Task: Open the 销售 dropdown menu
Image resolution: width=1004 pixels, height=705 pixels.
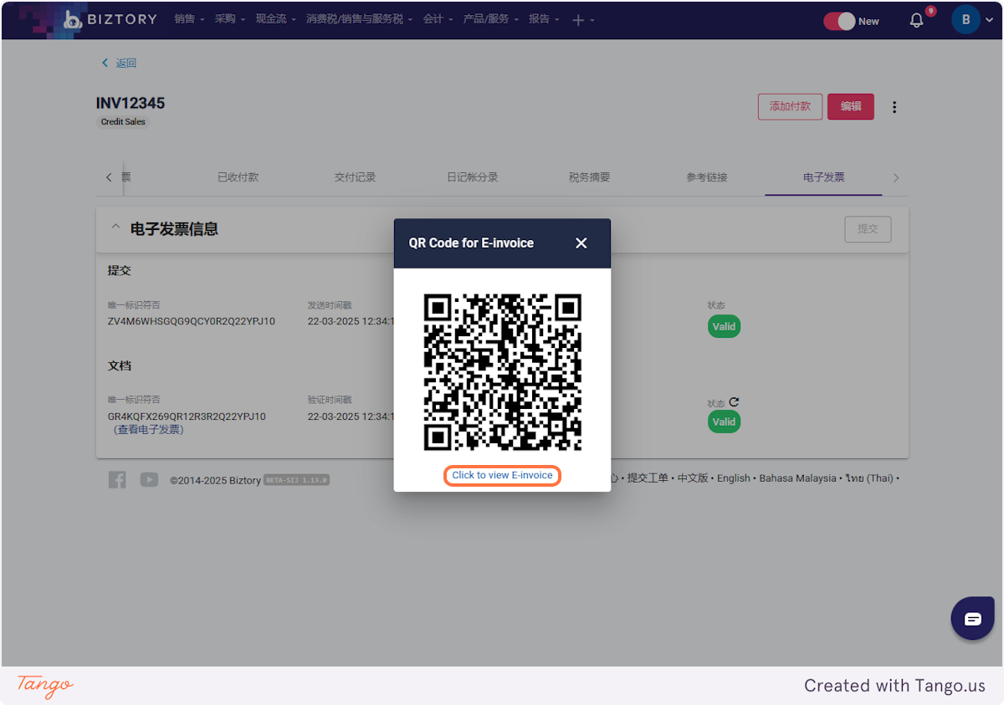Action: (x=189, y=19)
